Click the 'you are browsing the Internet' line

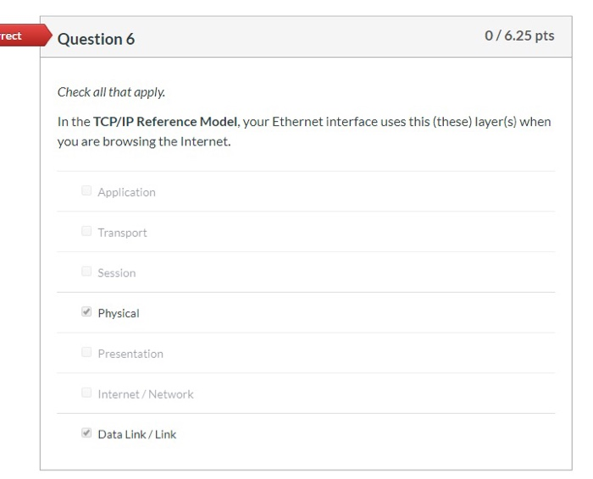pos(144,141)
